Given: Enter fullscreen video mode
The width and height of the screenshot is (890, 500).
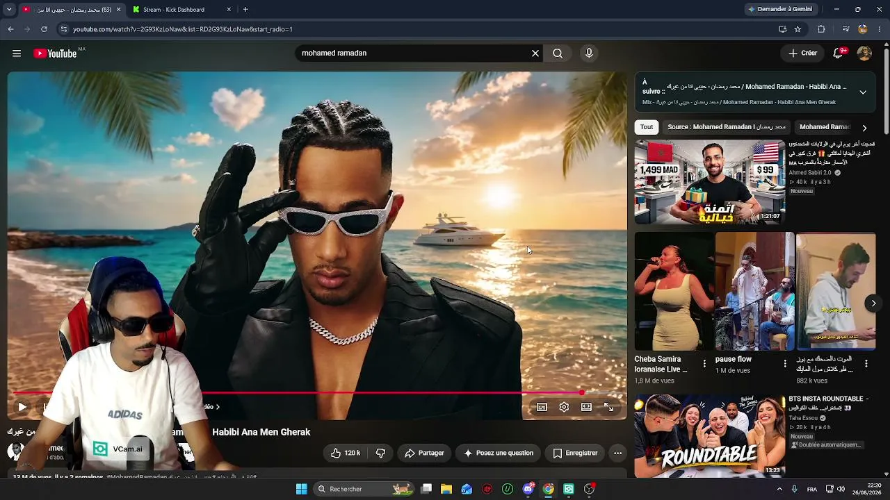Looking at the screenshot, I should click(x=608, y=407).
